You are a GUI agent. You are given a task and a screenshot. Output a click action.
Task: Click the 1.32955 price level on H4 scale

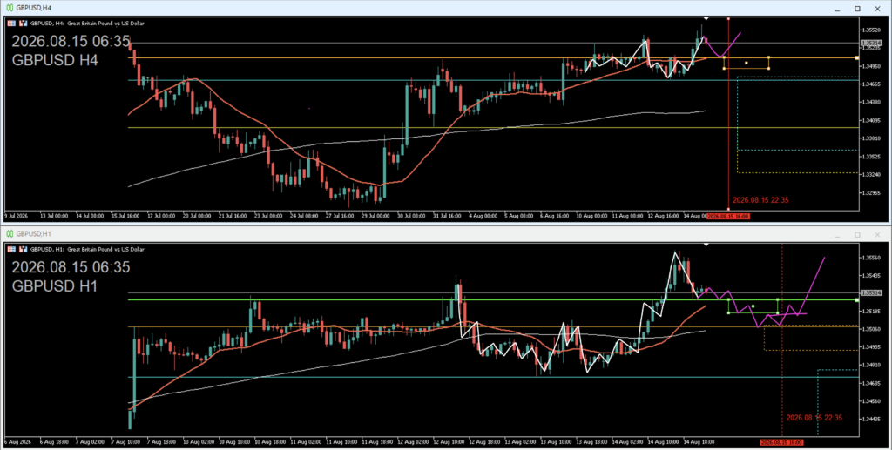871,193
